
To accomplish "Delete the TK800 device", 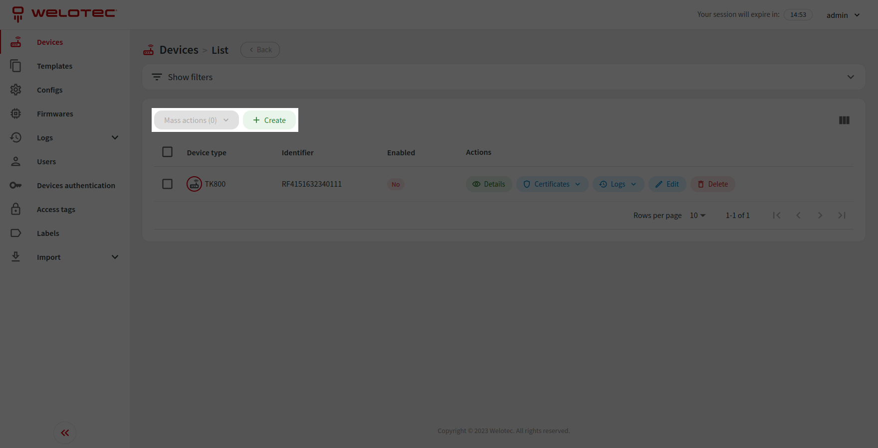I will coord(713,184).
